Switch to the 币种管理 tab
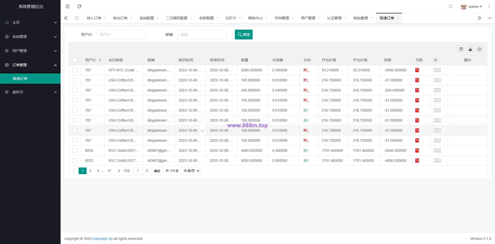This screenshot has height=244, width=495. [282, 18]
